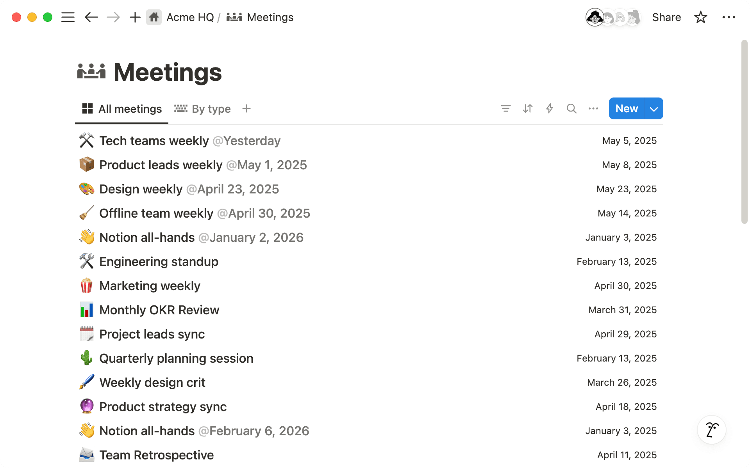Open the New button's dropdown chevron
Screen dimensions: 750x468
pos(654,108)
